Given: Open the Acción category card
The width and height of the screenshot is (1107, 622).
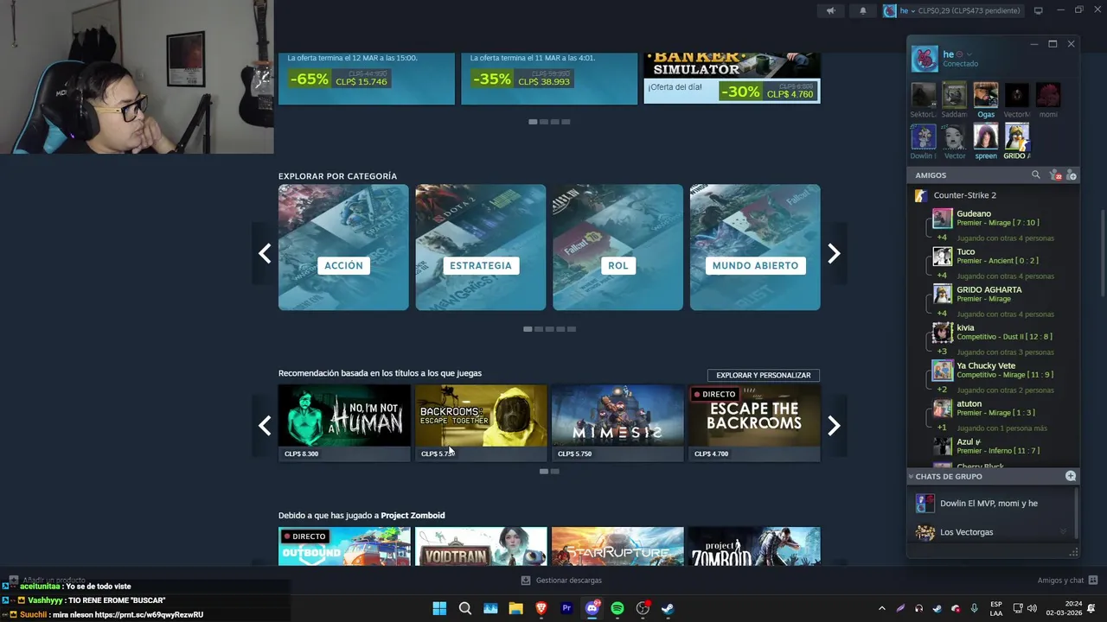Looking at the screenshot, I should click(x=343, y=247).
